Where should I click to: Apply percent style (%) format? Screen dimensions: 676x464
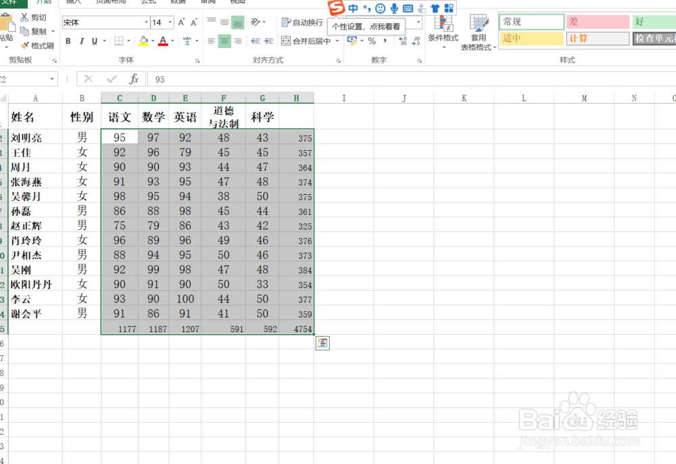(372, 41)
